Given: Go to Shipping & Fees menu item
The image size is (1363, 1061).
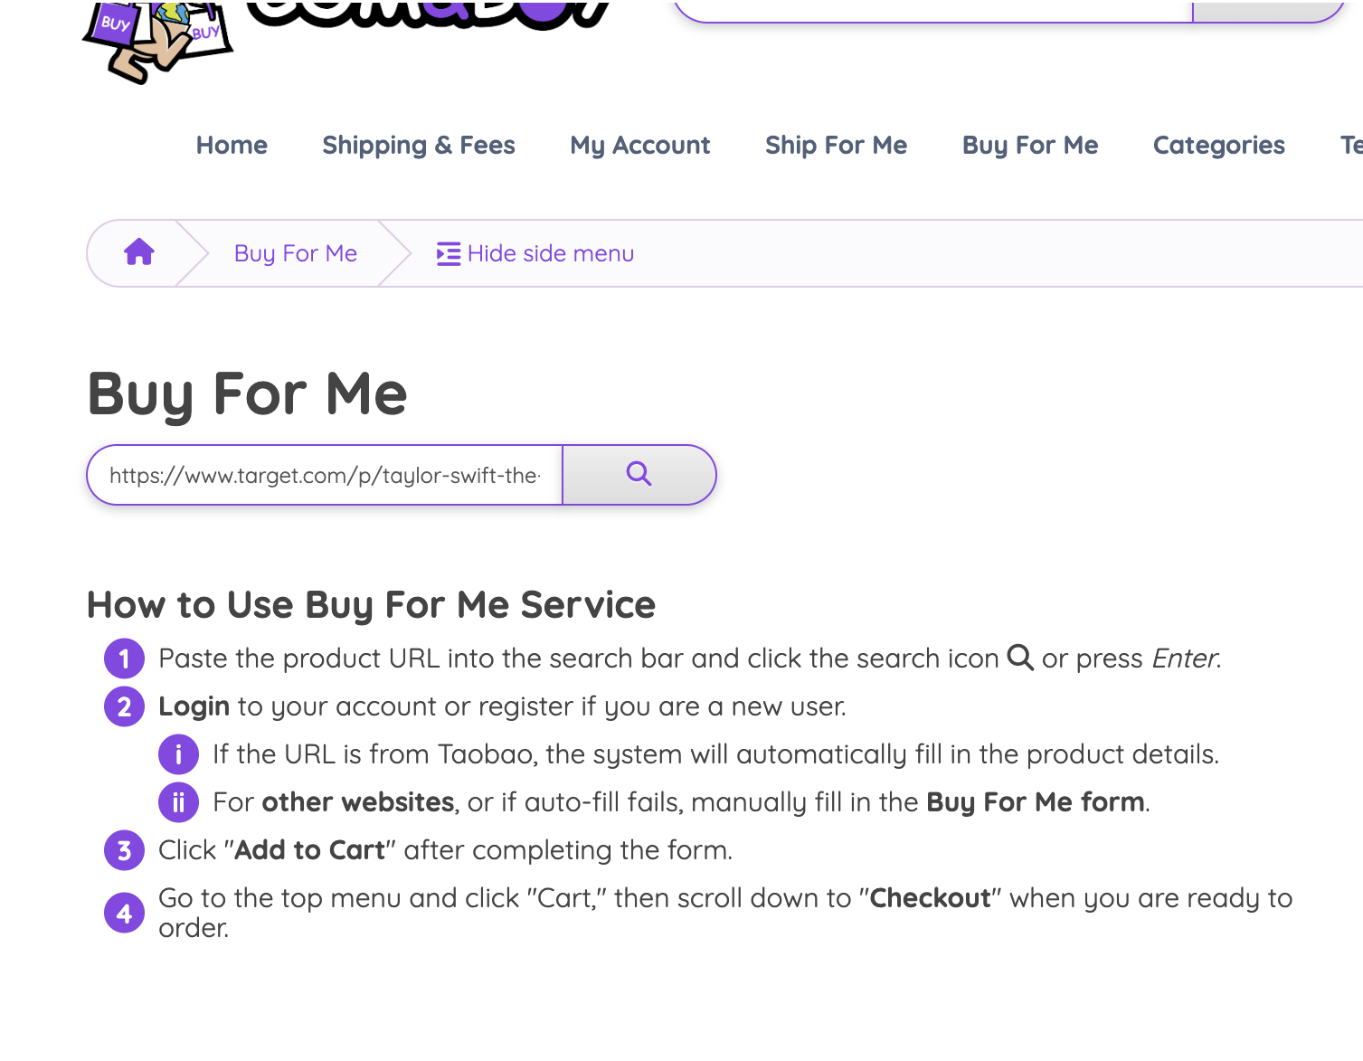Looking at the screenshot, I should [419, 145].
